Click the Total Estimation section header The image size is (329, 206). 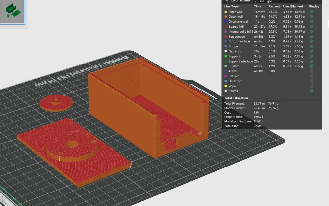(236, 98)
